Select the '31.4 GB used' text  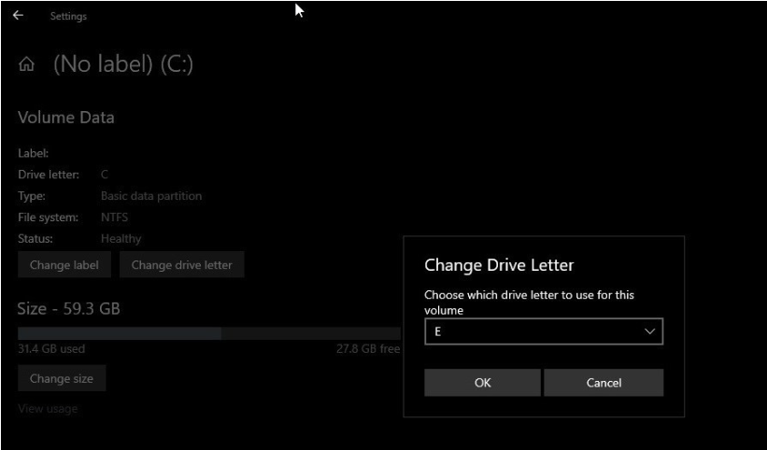point(51,349)
